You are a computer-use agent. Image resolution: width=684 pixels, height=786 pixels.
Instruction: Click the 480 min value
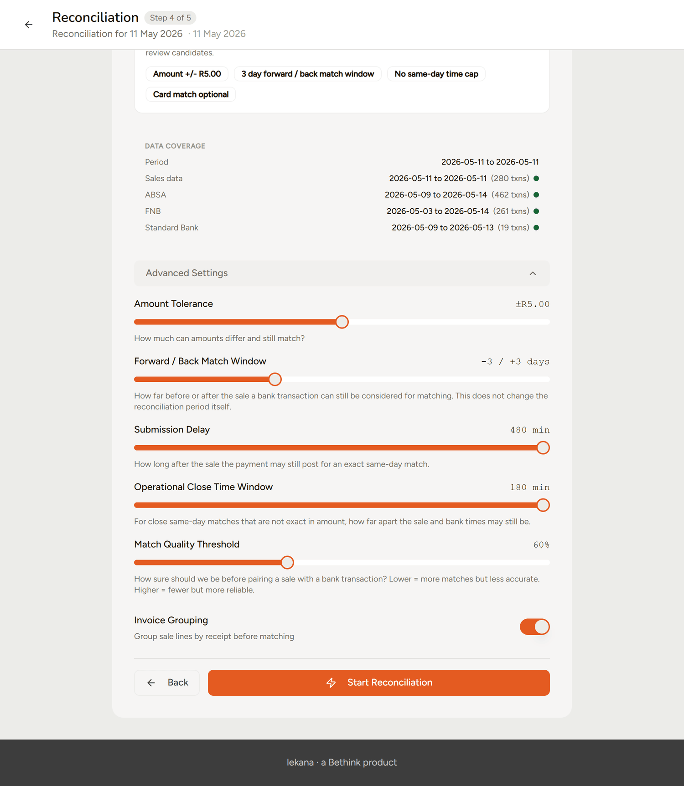[530, 430]
